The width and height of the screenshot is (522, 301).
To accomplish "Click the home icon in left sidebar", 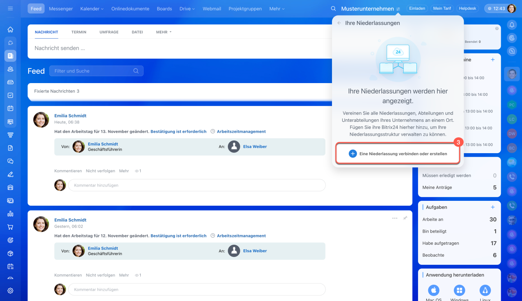I will [10, 29].
